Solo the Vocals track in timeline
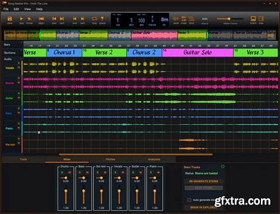This screenshot has height=214, width=280. (18, 63)
